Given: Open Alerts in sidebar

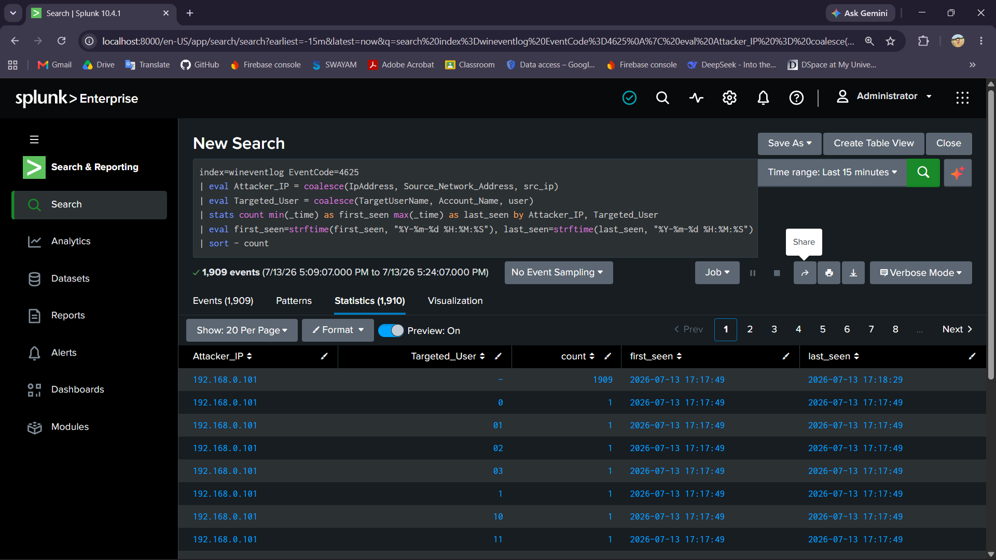Looking at the screenshot, I should (x=89, y=353).
